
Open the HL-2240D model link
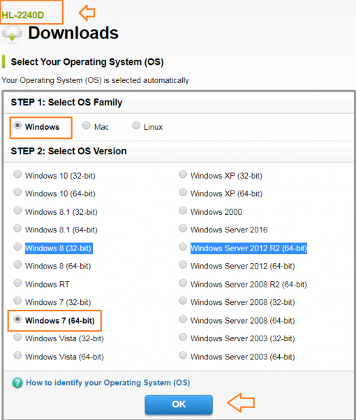pyautogui.click(x=23, y=15)
